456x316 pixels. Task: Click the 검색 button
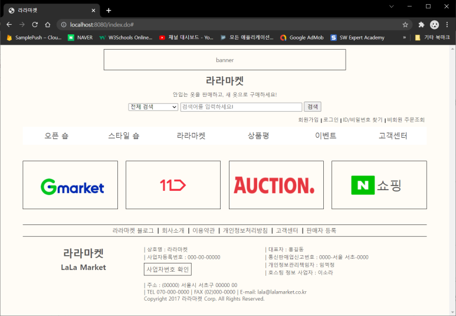point(313,106)
